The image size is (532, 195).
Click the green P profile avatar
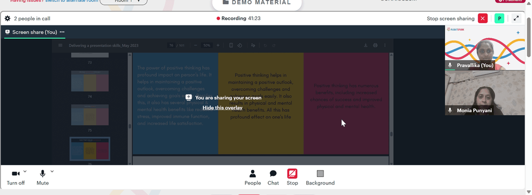coord(499,18)
